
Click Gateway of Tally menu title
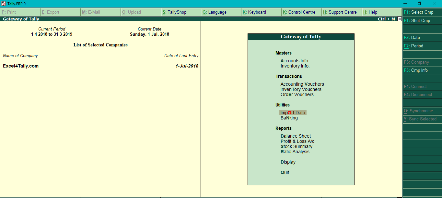pos(301,37)
